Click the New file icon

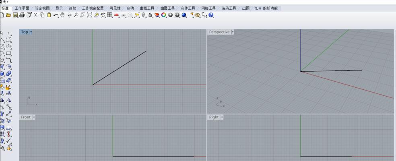2,15
